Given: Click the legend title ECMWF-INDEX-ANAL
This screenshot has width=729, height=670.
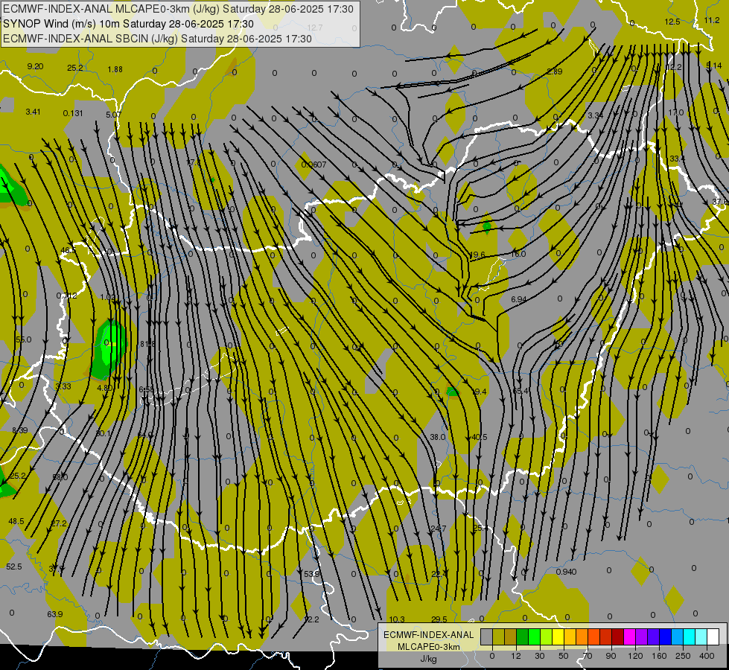Looking at the screenshot, I should coord(428,635).
